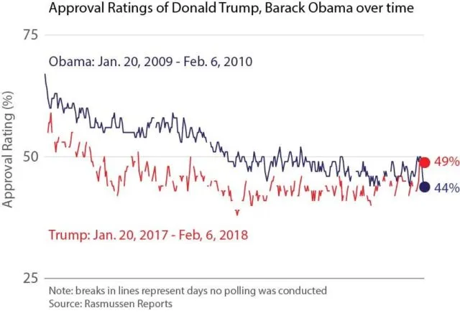Image resolution: width=460 pixels, height=323 pixels.
Task: Click the start of Obama's navy line
Action: [x=45, y=75]
